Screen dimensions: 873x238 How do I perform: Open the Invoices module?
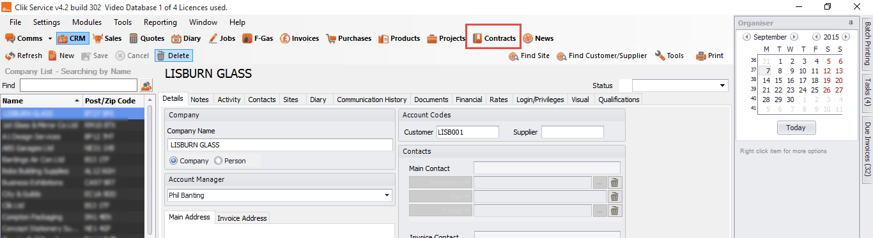(x=300, y=38)
